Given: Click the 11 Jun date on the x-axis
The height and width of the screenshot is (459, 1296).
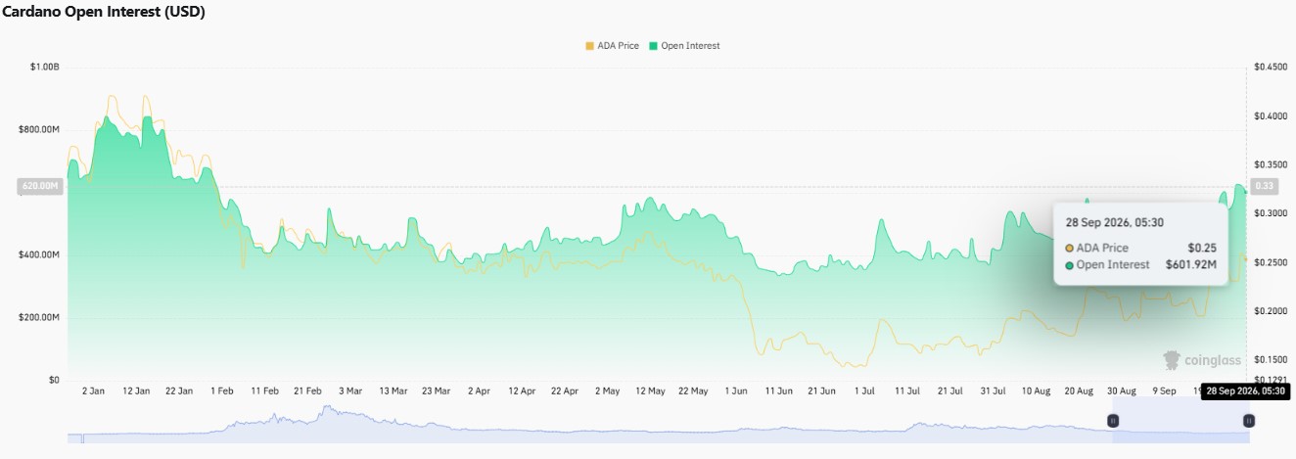Looking at the screenshot, I should pos(779,390).
